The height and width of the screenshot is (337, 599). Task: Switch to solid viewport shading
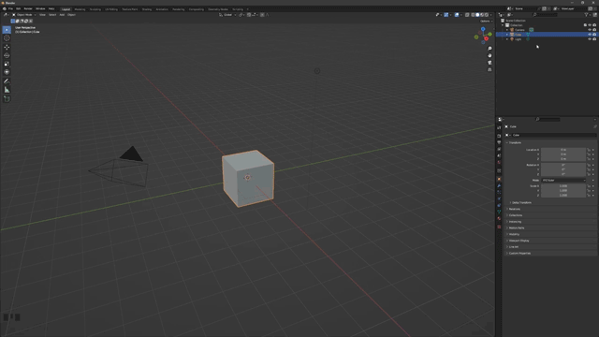[477, 15]
